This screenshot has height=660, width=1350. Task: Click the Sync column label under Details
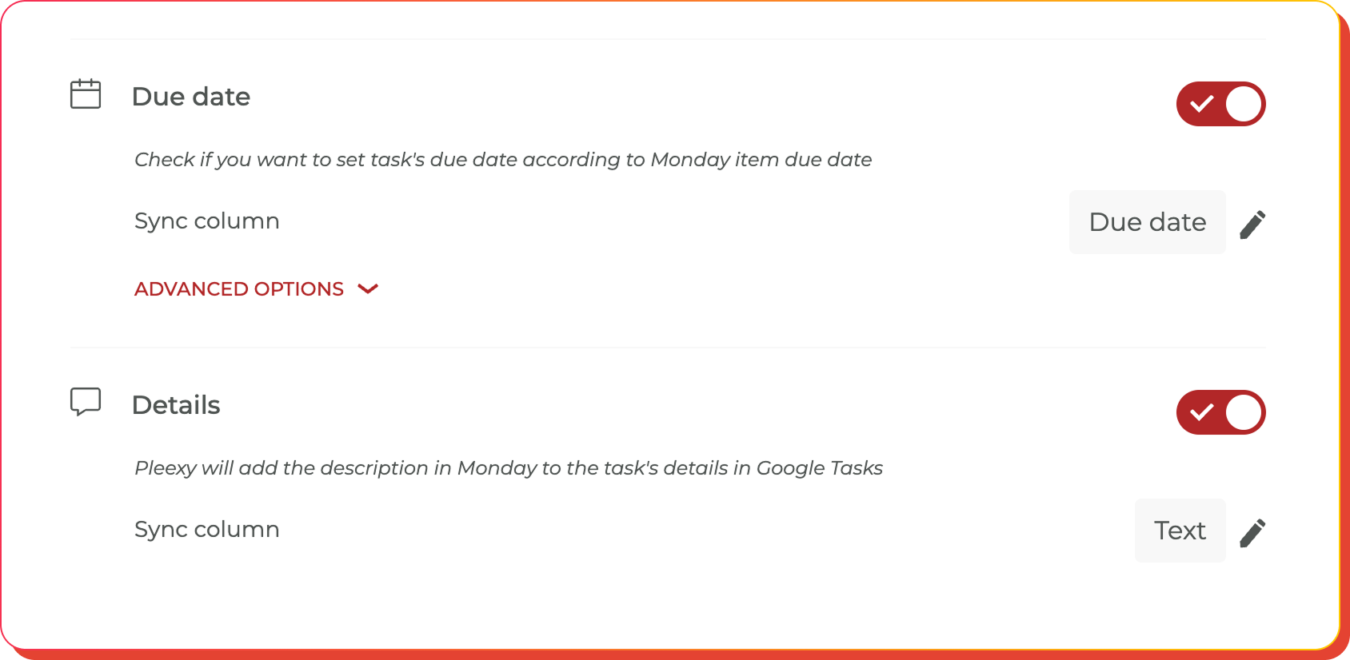click(x=206, y=529)
